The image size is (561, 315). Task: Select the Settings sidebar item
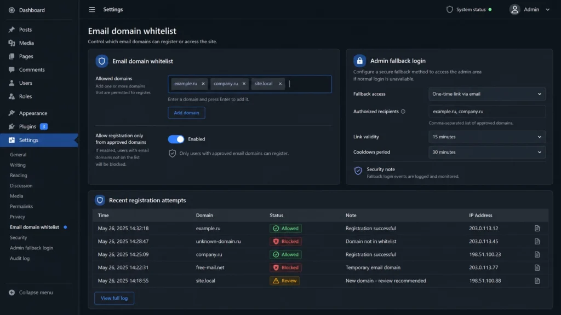[39, 140]
